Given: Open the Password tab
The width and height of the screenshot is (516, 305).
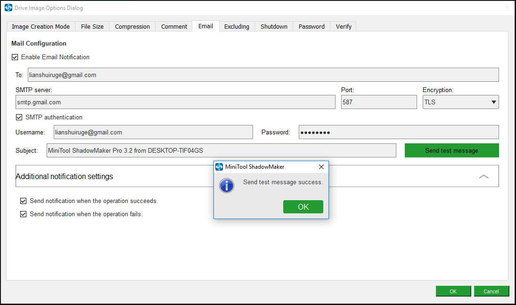Looking at the screenshot, I should (x=311, y=27).
